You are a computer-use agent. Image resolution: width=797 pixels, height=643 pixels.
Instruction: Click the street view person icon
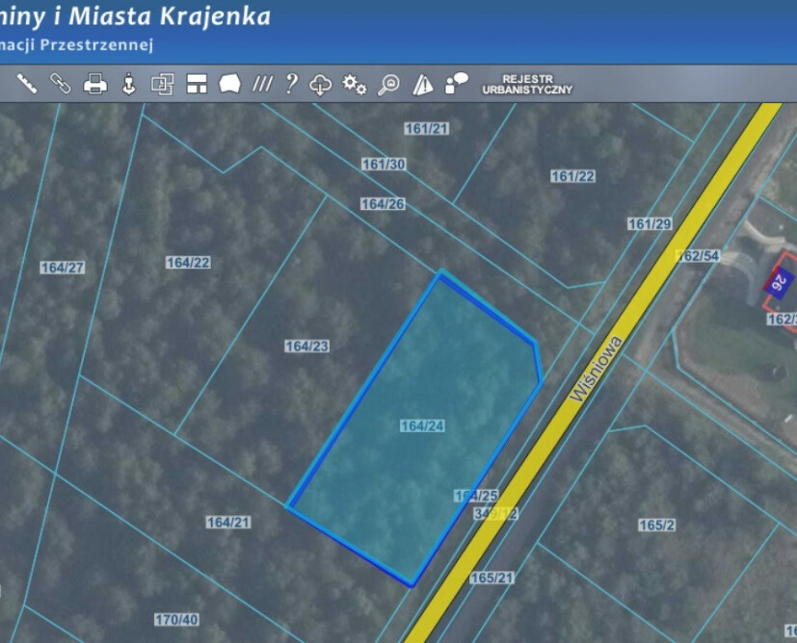click(x=128, y=85)
